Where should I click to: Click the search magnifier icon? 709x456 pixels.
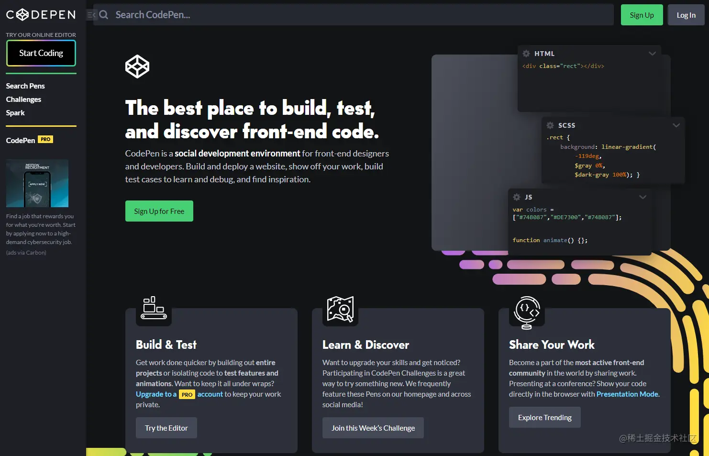pyautogui.click(x=103, y=15)
